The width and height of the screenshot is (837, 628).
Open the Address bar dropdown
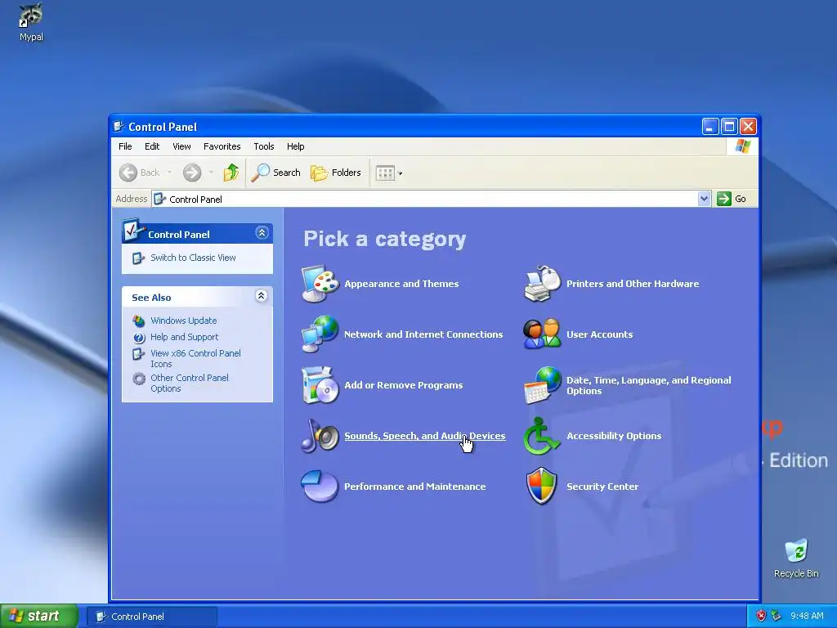tap(704, 199)
